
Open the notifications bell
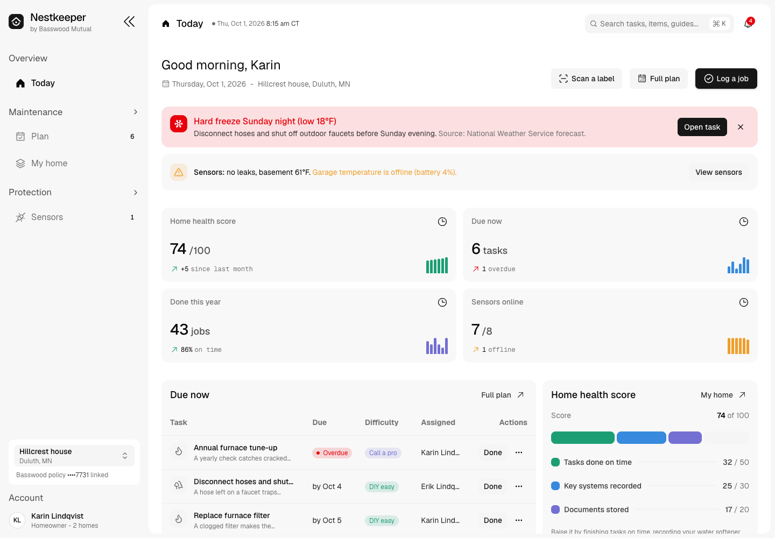[748, 24]
